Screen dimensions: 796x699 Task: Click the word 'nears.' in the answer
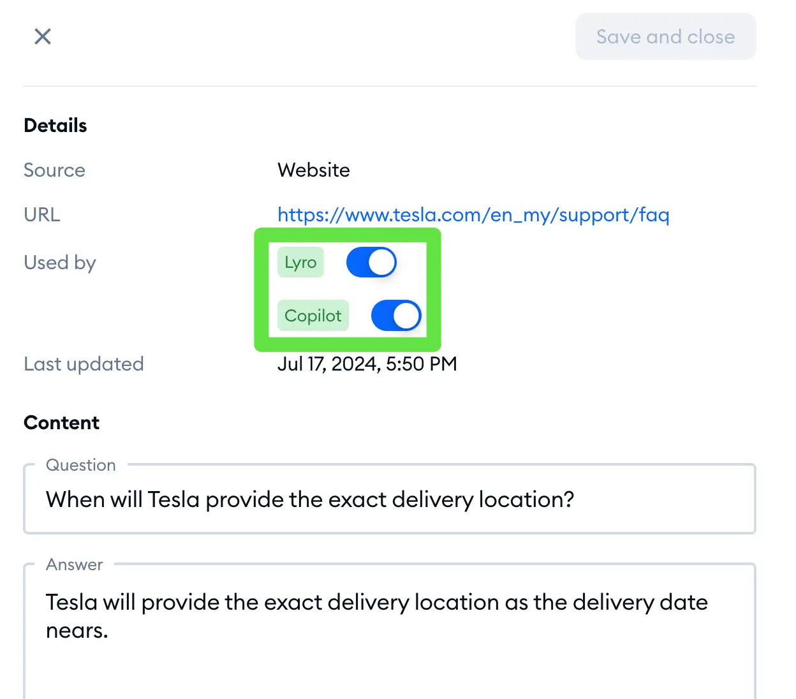tap(77, 631)
